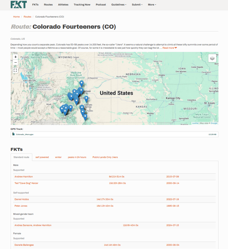Open Daniel Hobbs athlete link
Screen dimensions: 228x249
[22, 199]
